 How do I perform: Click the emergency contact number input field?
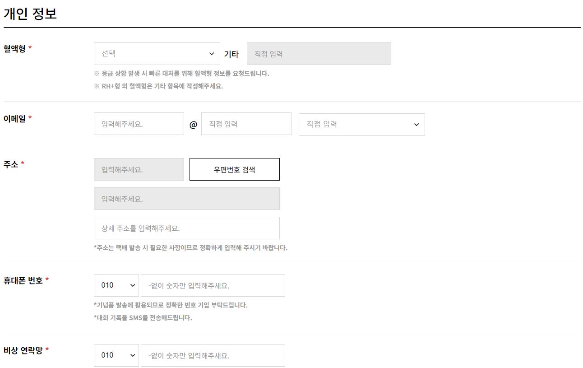[x=213, y=355]
